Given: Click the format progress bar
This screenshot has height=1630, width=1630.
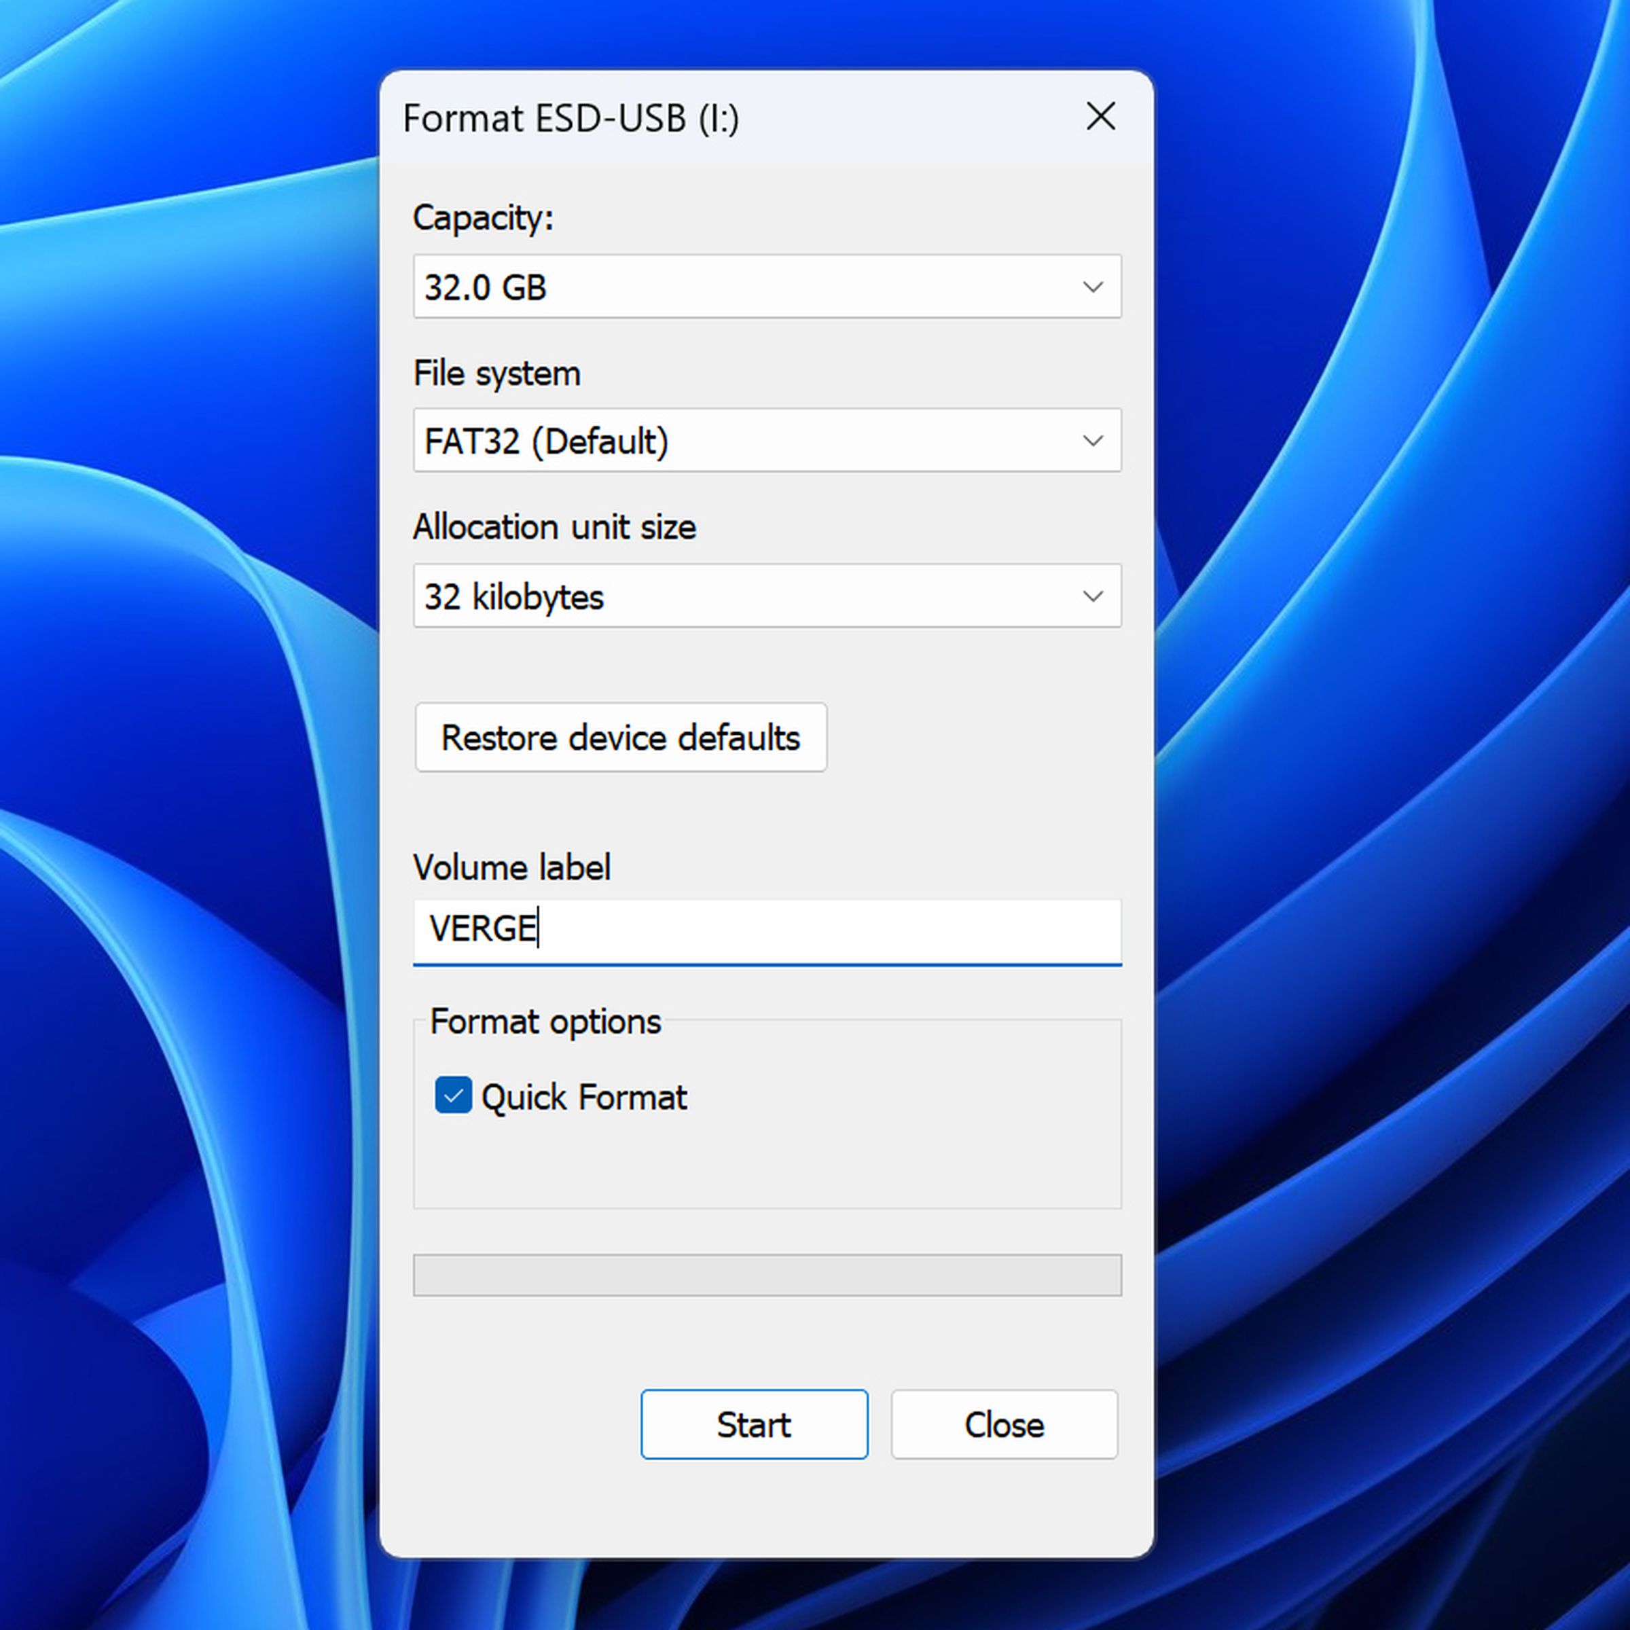Looking at the screenshot, I should [767, 1275].
